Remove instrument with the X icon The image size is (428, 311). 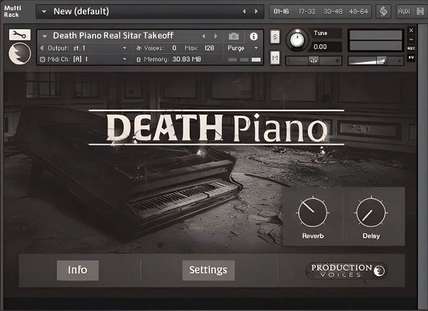(412, 30)
